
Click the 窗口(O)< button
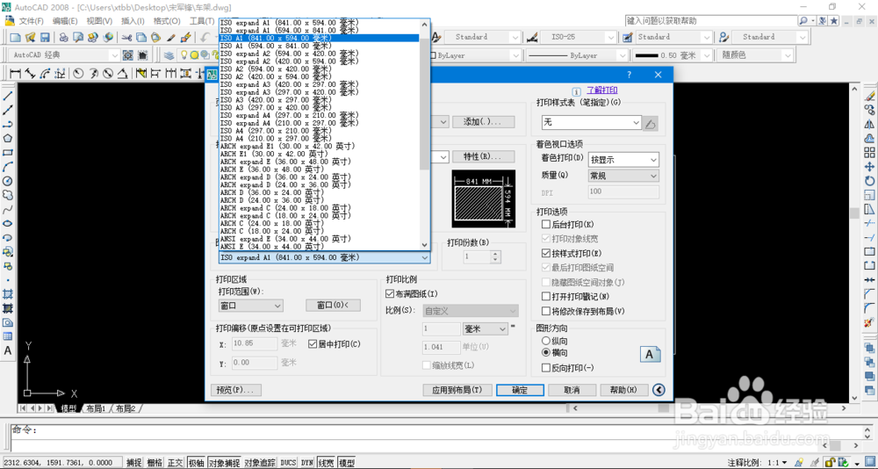click(x=333, y=306)
